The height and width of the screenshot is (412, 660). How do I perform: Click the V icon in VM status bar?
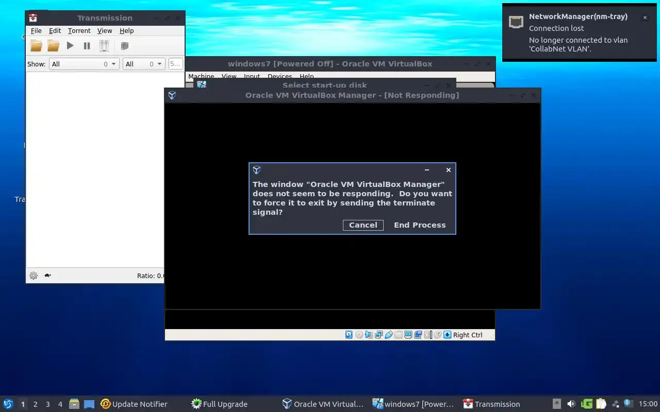tap(427, 335)
